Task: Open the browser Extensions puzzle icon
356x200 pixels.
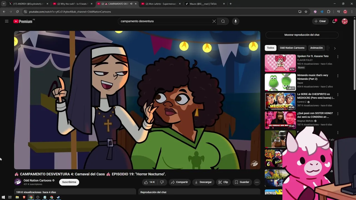Action: point(329,12)
